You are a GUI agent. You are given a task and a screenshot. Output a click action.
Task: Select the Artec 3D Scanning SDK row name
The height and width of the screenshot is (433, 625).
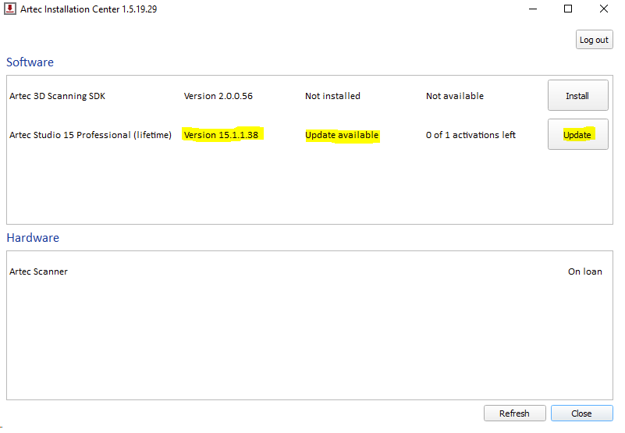(58, 96)
